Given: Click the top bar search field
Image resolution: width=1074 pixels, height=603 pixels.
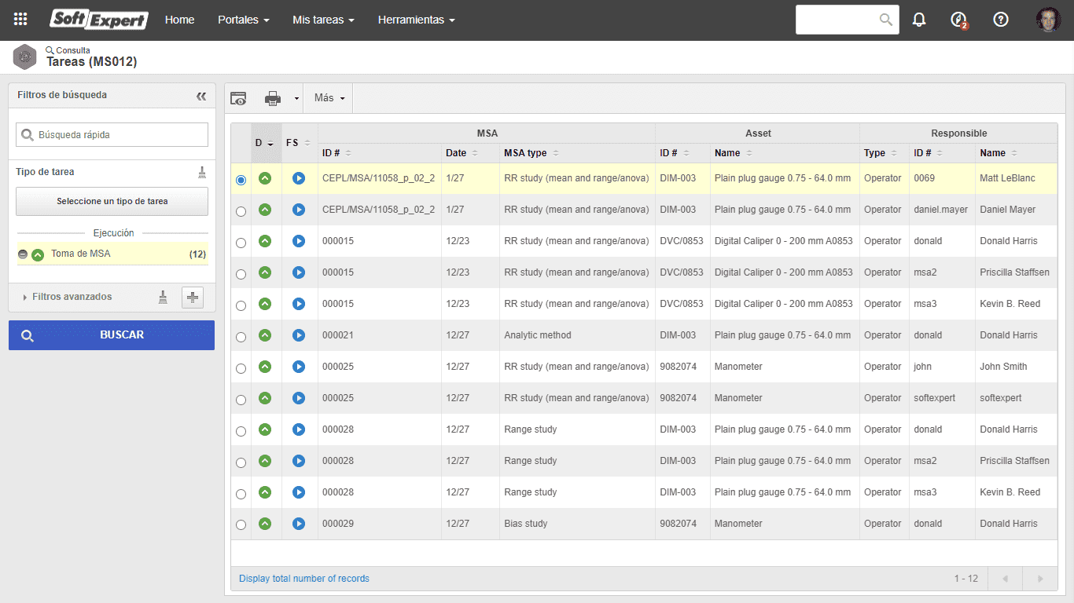Looking at the screenshot, I should 848,20.
